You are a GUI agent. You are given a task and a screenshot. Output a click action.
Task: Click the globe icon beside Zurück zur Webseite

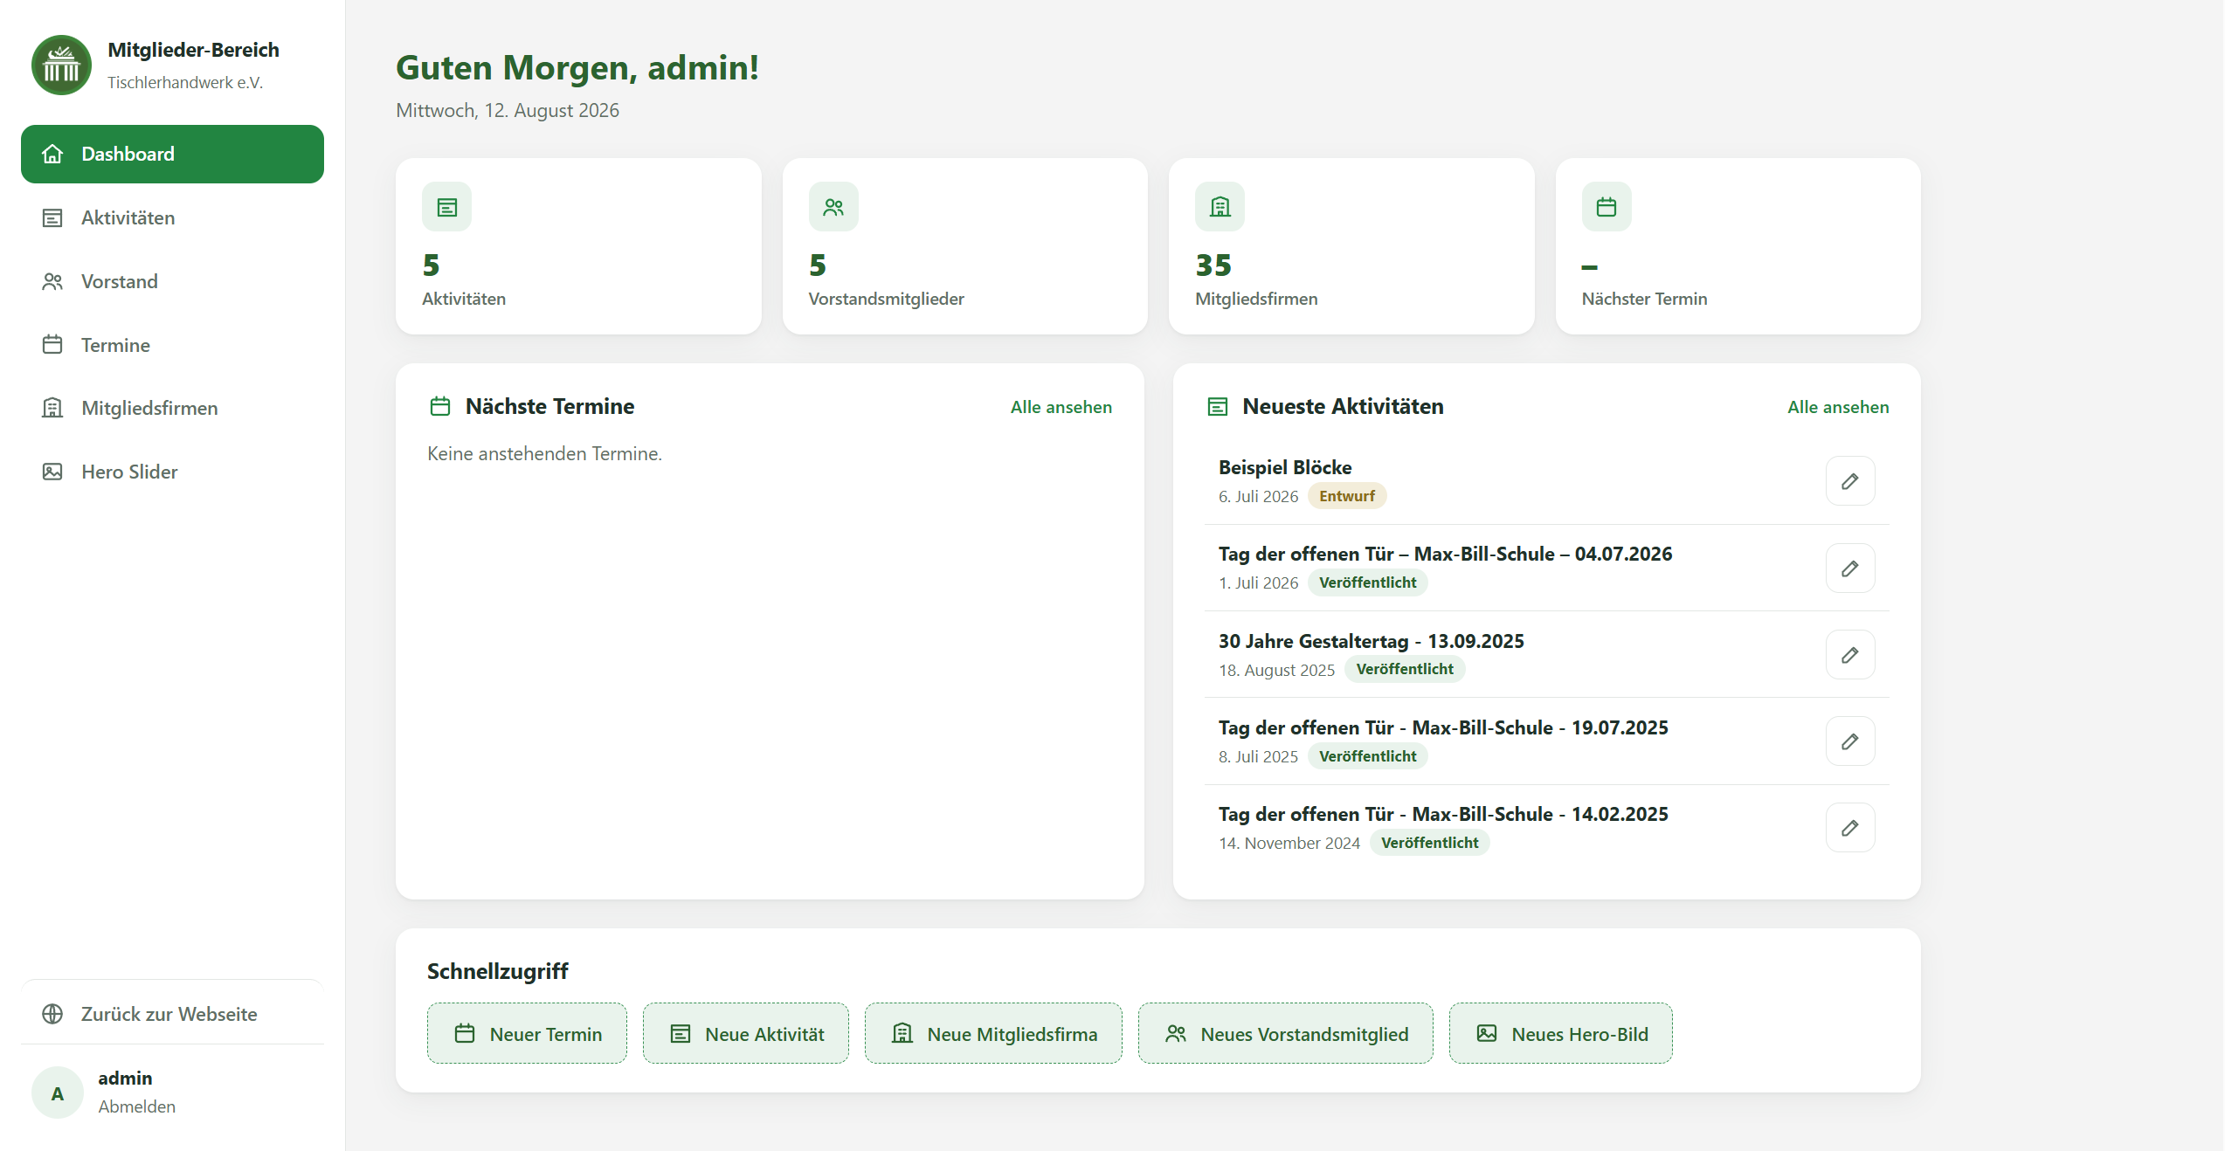52,1014
